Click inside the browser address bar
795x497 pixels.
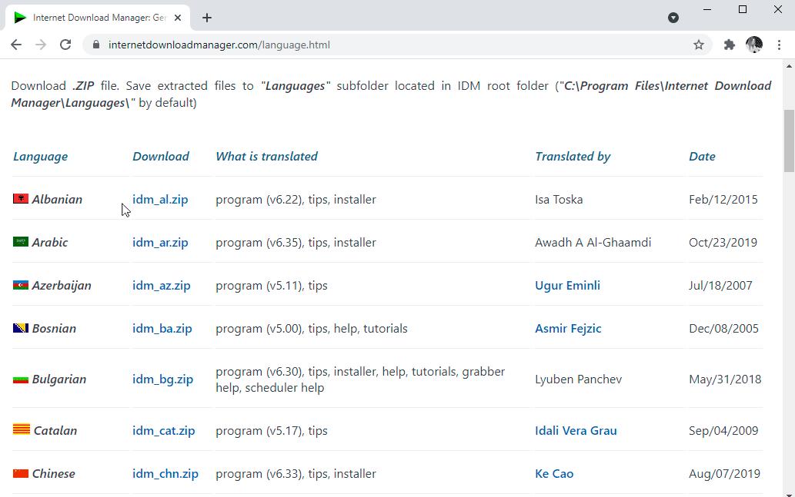click(x=308, y=45)
